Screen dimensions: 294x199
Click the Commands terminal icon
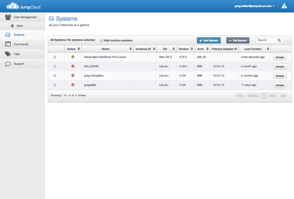(8, 44)
